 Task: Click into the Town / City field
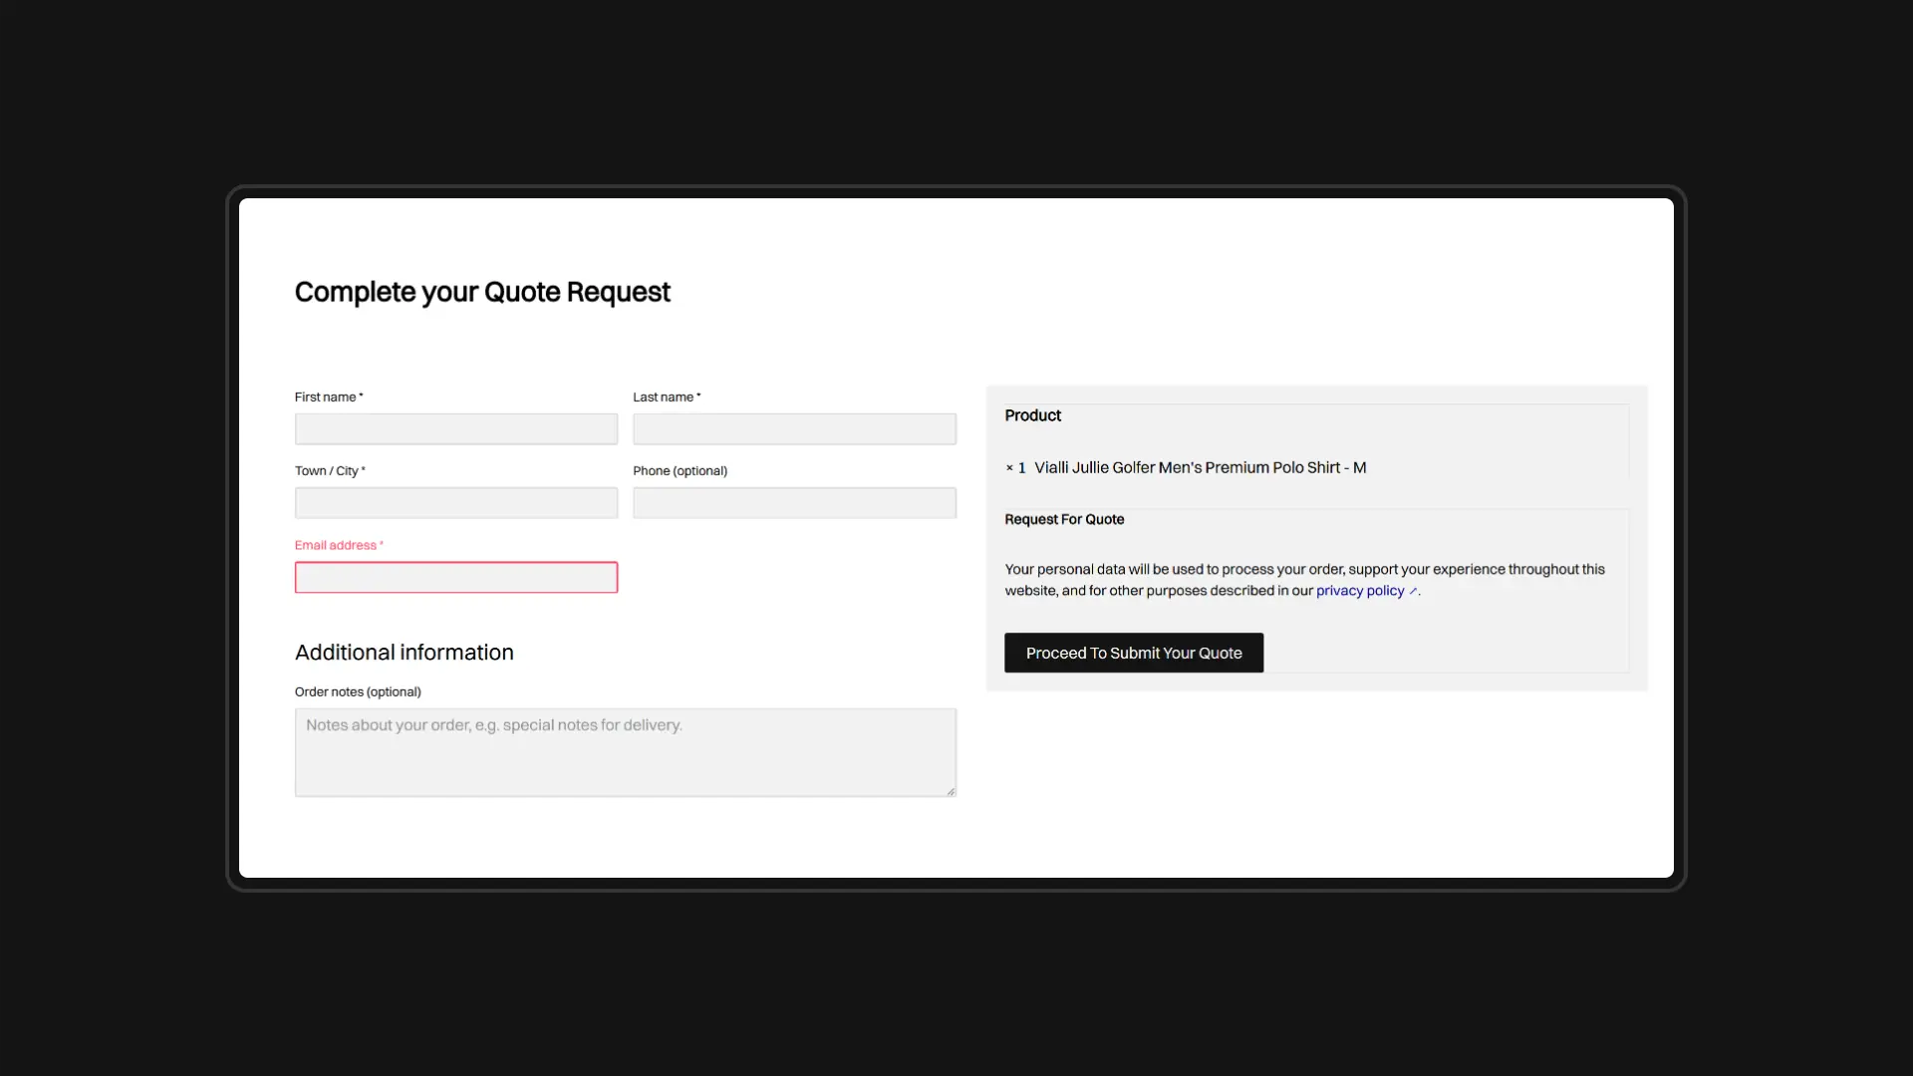pyautogui.click(x=455, y=503)
